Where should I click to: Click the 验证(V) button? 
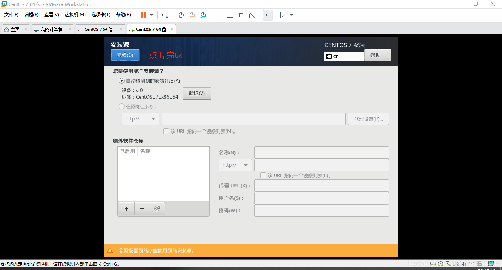tap(197, 93)
